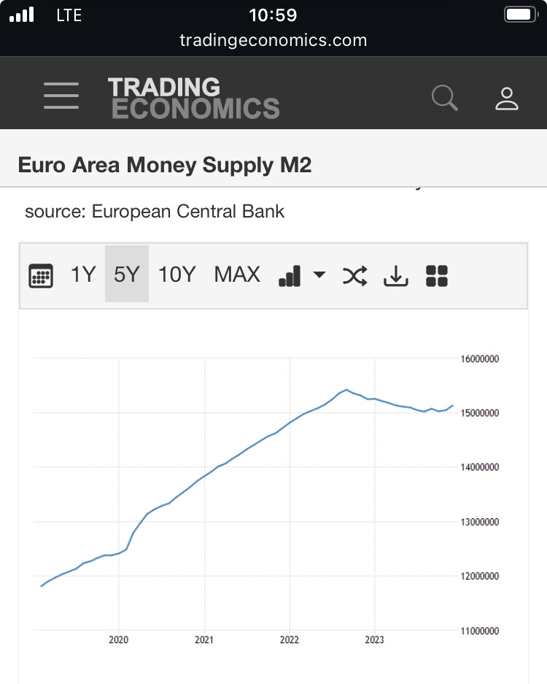Click the 2020 x-axis label

[119, 639]
